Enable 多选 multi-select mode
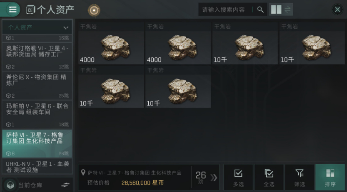The width and height of the screenshot is (347, 192). pos(238,177)
